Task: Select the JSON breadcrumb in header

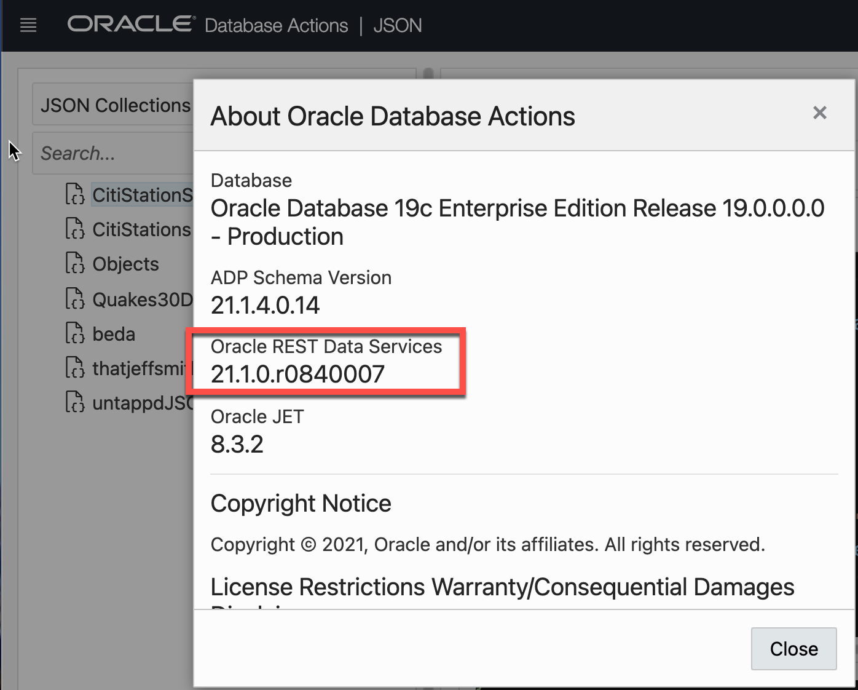Action: [x=397, y=26]
